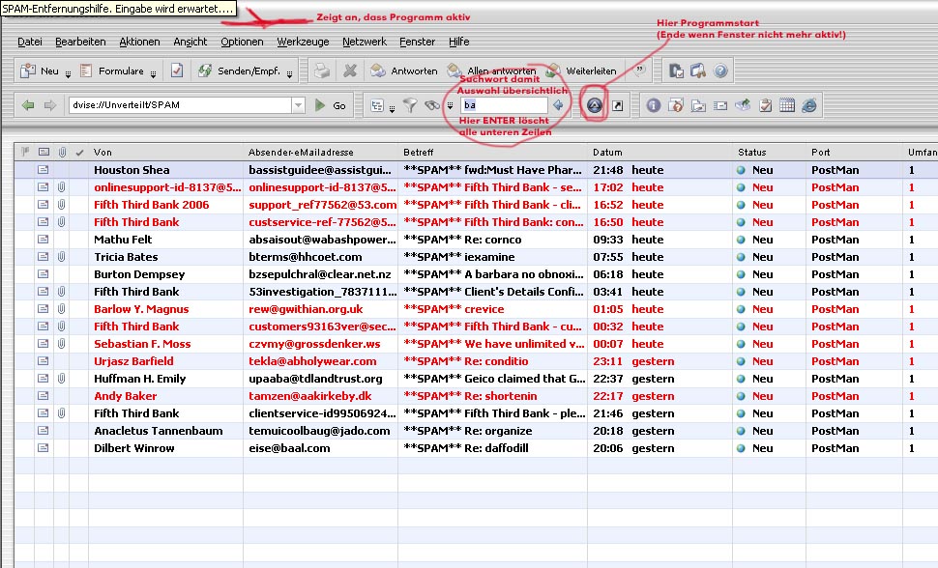Toggle the checkmark column header

pos(79,153)
